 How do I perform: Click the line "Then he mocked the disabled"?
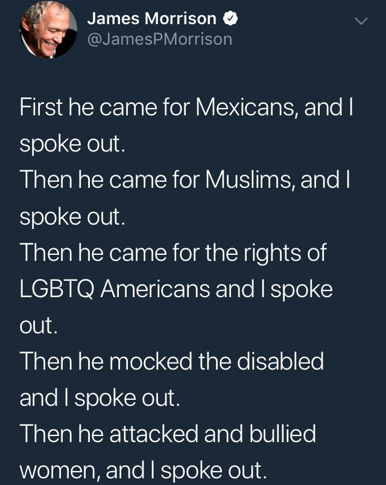tap(171, 361)
